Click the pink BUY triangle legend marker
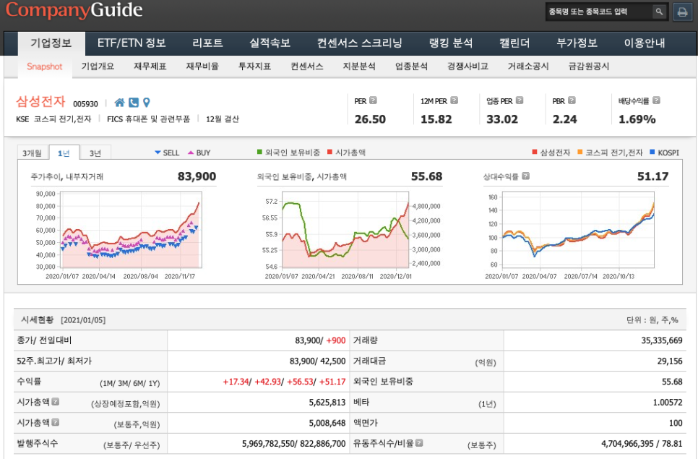The image size is (698, 459). click(x=191, y=153)
